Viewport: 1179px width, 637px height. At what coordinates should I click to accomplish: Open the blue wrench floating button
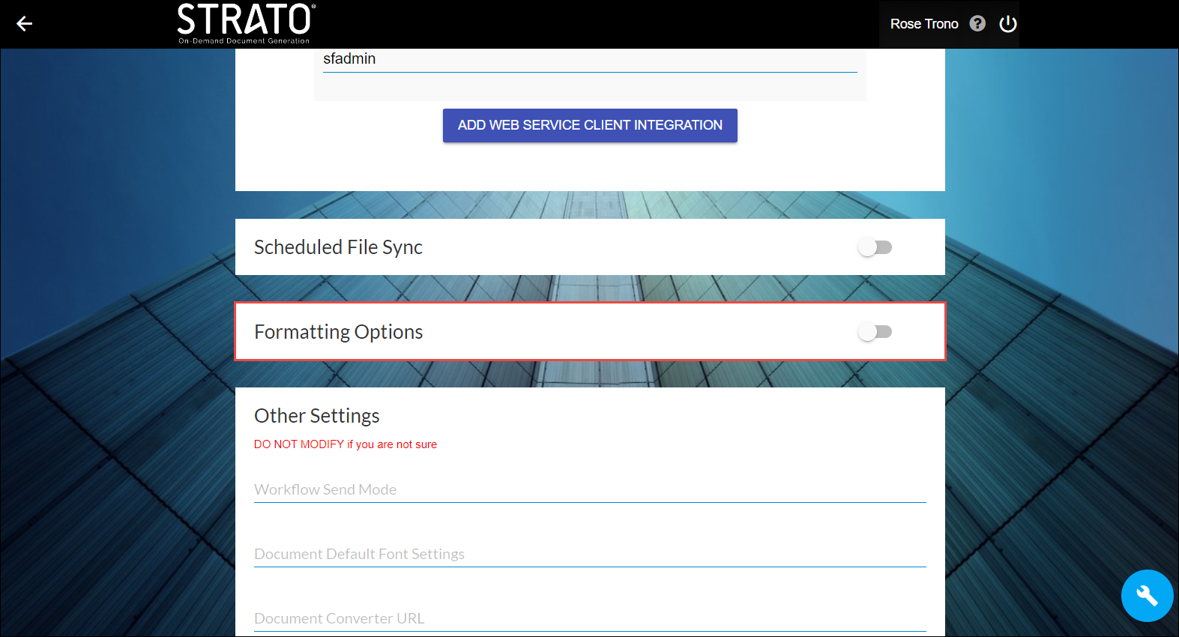(1147, 596)
